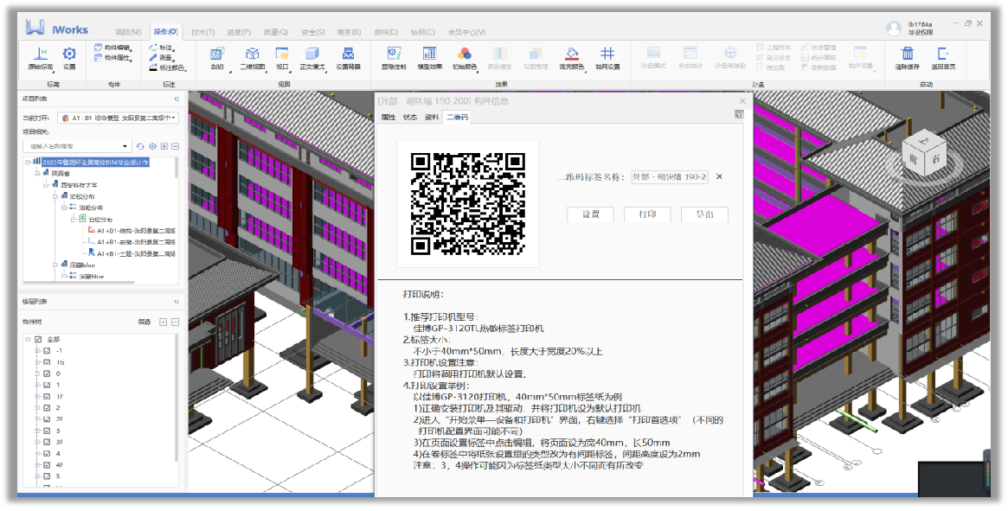Click the 清除缓存 trash icon

click(907, 54)
